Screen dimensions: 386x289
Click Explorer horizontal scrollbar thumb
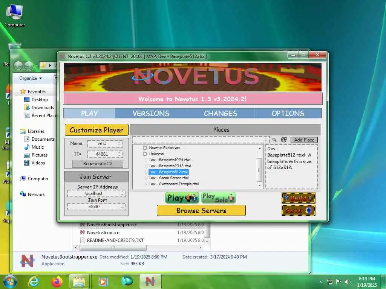(113, 248)
